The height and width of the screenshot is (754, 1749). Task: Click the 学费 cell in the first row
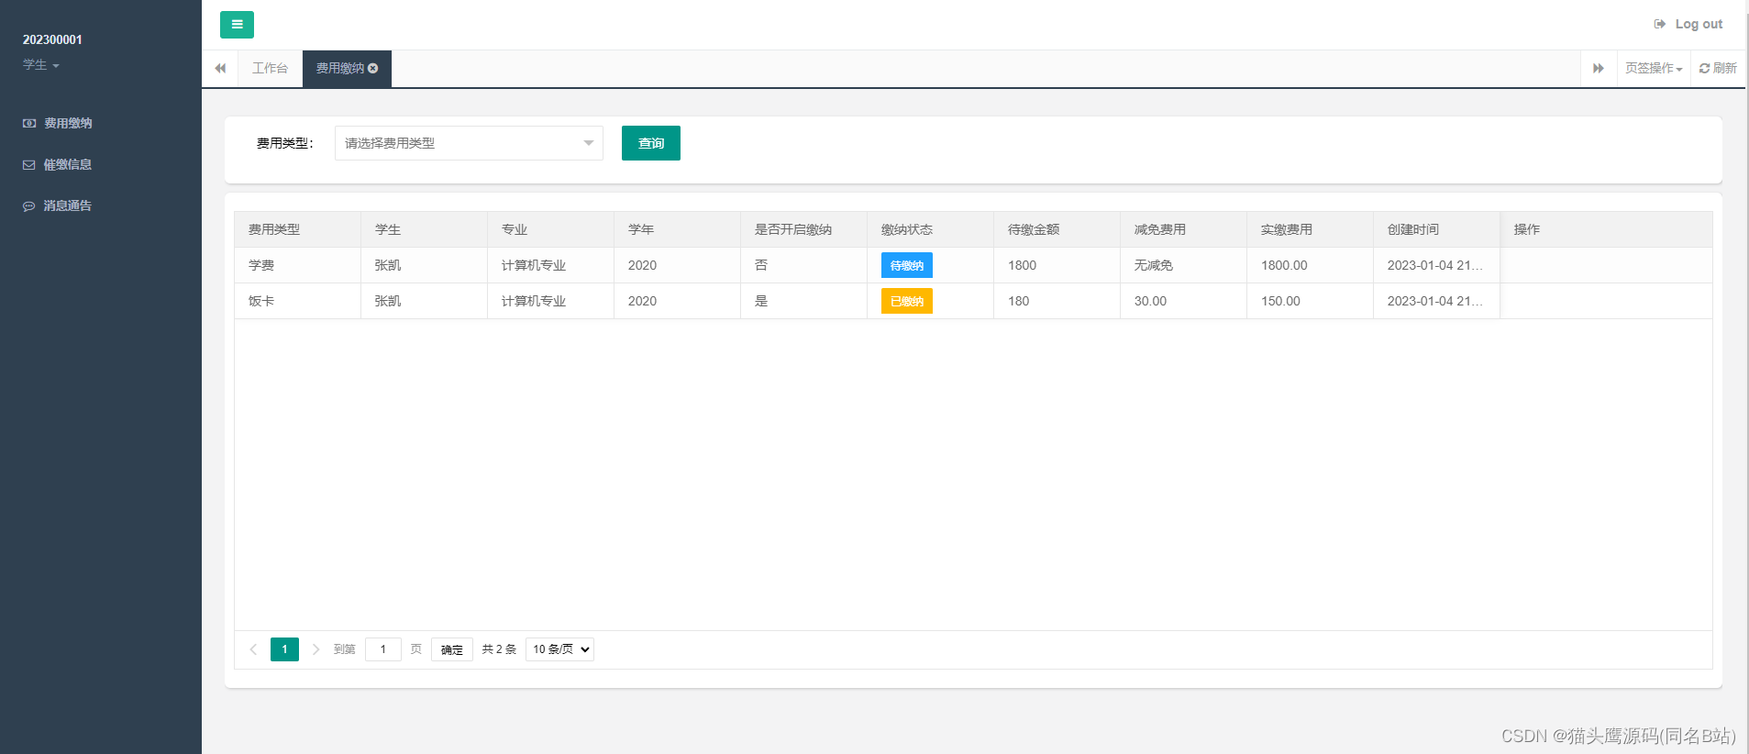point(298,265)
